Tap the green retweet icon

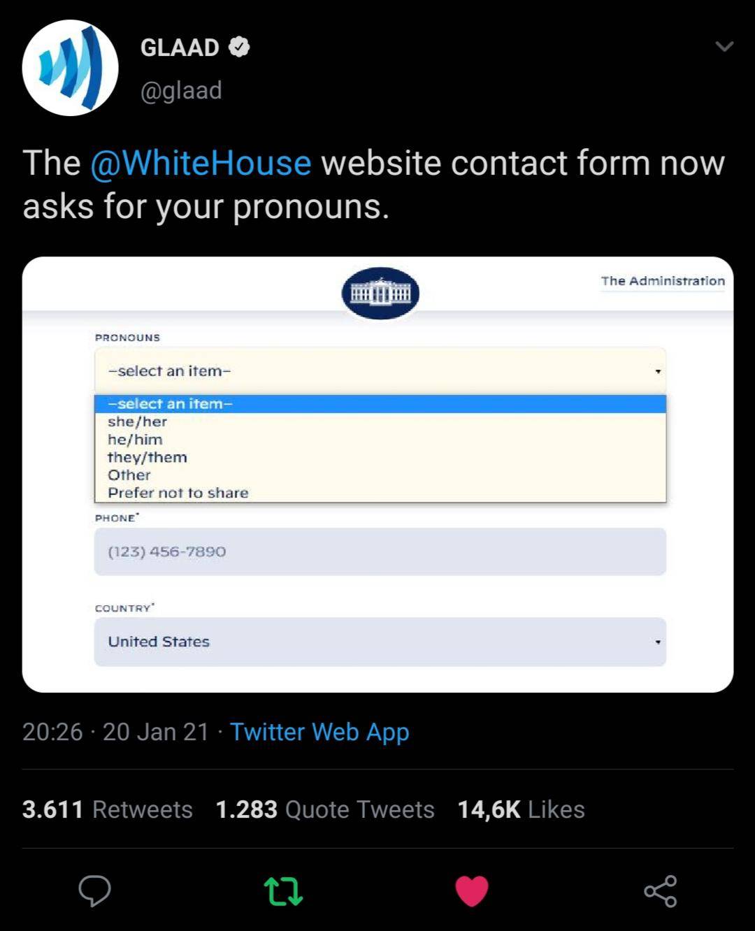pos(283,891)
